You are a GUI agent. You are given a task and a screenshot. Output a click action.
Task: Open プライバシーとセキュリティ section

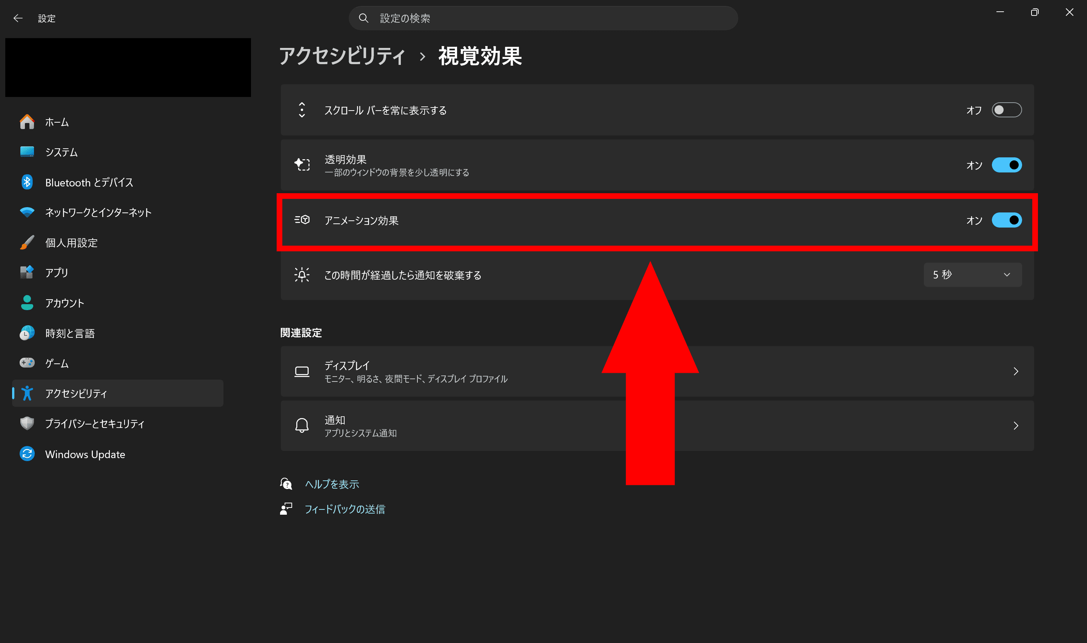(118, 423)
